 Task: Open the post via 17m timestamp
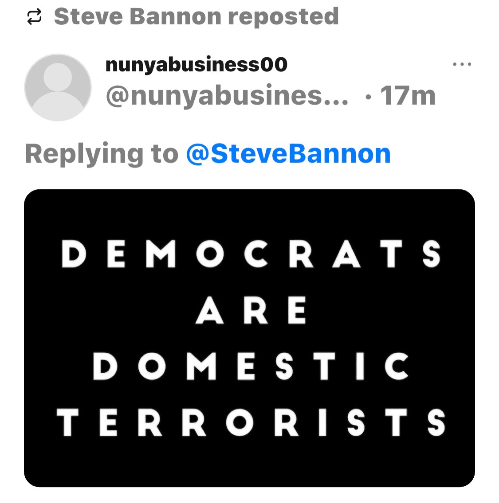click(408, 95)
